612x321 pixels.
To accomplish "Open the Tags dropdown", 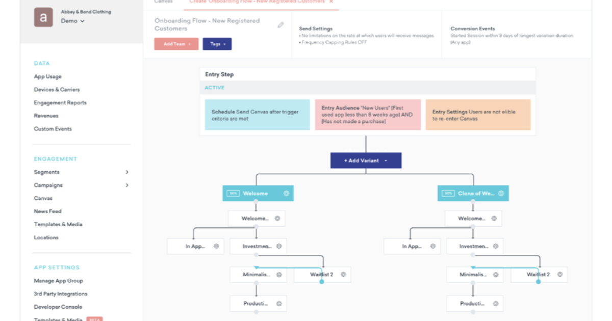I will click(217, 44).
